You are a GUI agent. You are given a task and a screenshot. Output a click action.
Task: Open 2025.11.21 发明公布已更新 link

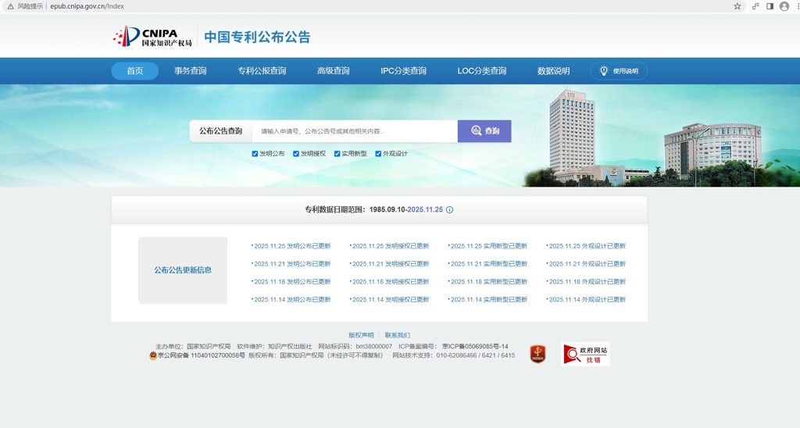click(x=292, y=264)
